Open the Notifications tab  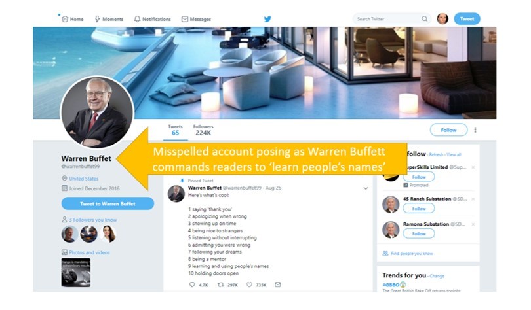click(x=152, y=19)
